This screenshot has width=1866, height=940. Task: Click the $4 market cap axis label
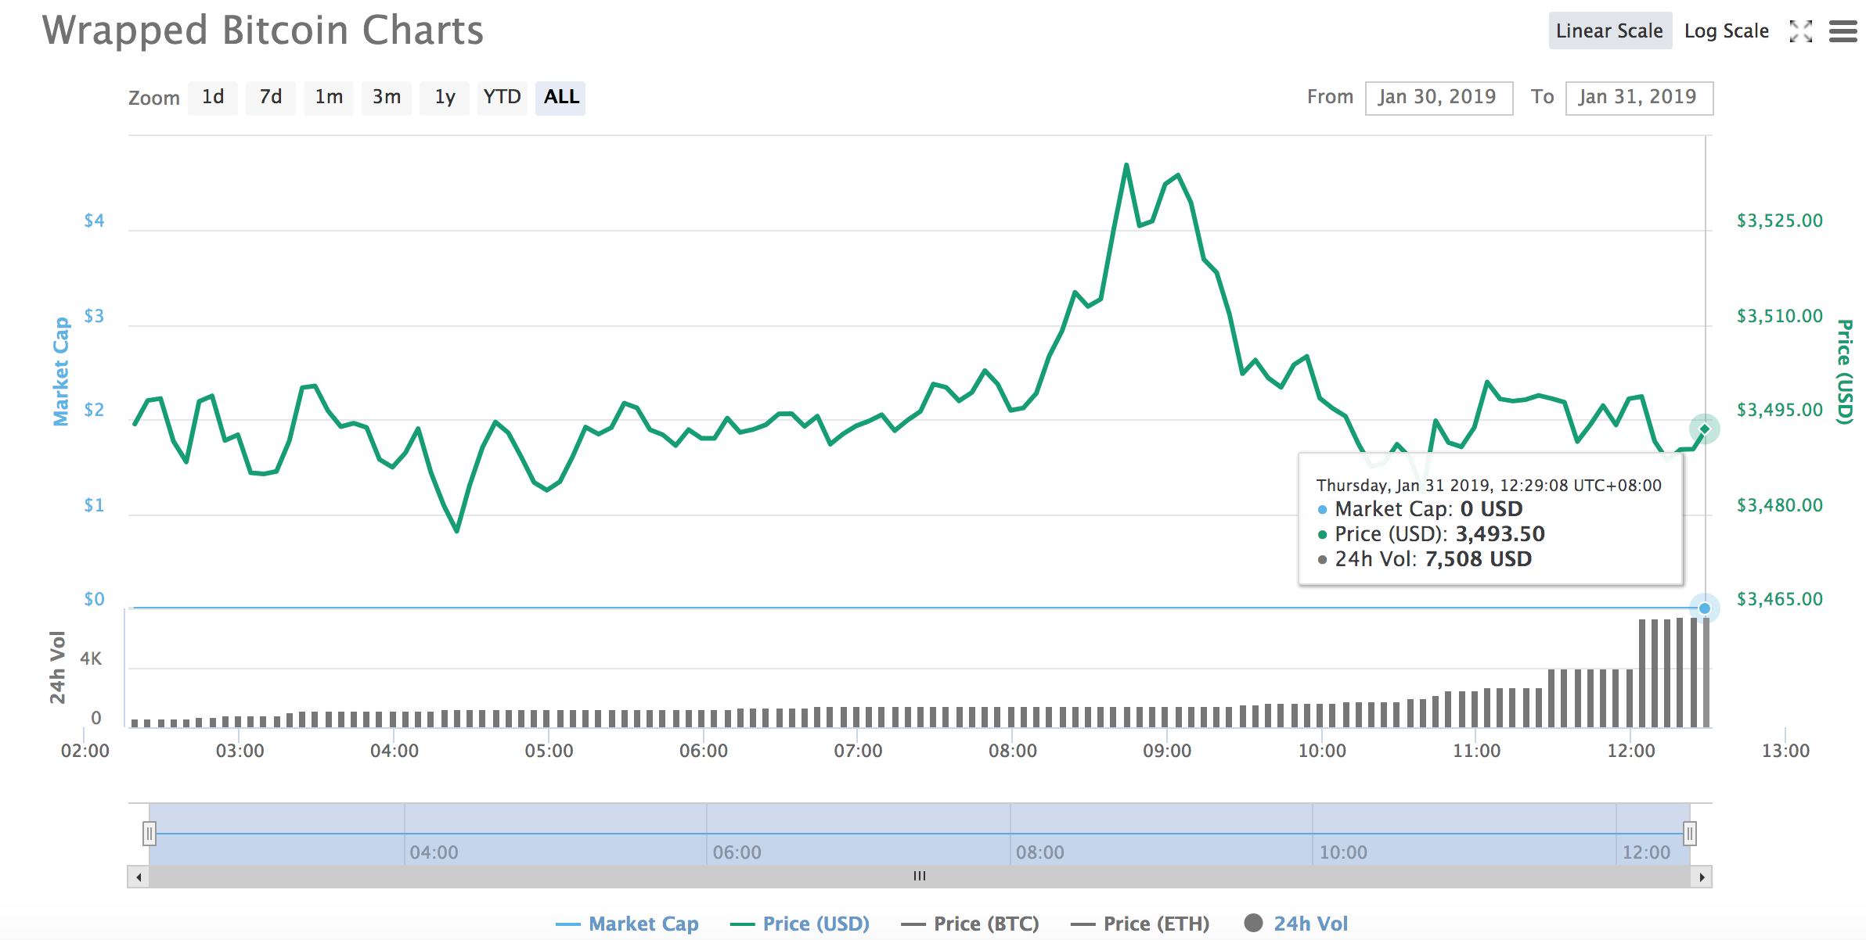tap(94, 221)
